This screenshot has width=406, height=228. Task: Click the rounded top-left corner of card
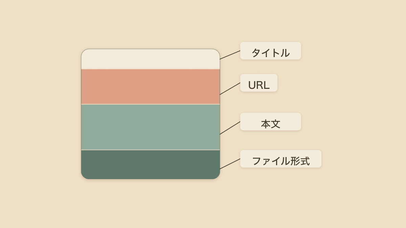[84, 52]
